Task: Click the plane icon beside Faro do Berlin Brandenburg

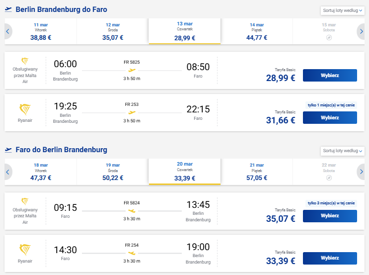Action: [x=8, y=150]
